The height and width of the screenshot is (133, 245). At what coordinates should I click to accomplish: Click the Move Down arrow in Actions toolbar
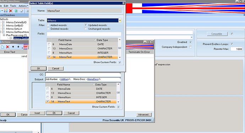click(18, 47)
